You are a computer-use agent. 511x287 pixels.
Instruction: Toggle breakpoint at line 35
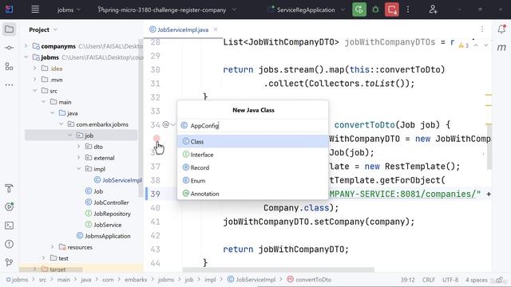[156, 138]
